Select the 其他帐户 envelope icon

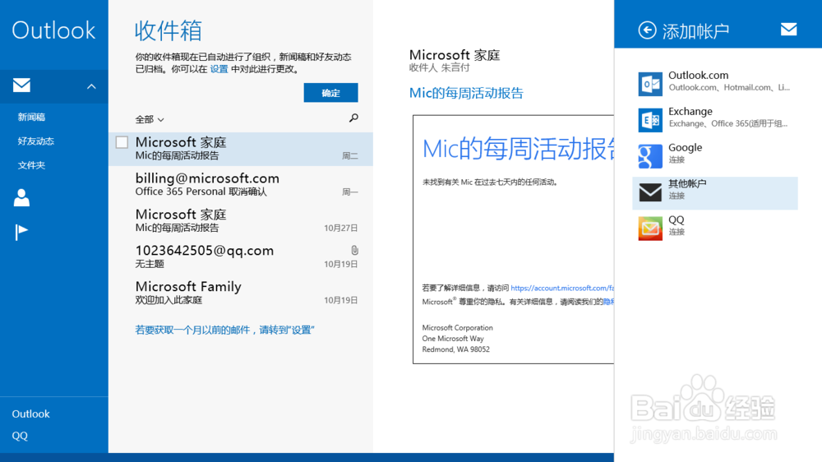pos(650,192)
